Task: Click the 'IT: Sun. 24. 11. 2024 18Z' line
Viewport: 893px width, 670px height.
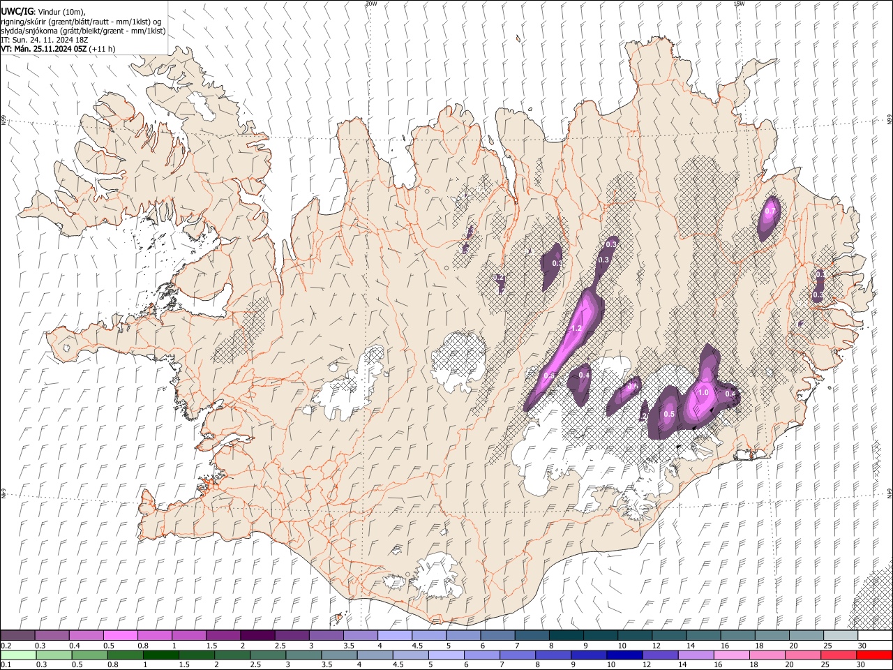Action: tap(45, 40)
